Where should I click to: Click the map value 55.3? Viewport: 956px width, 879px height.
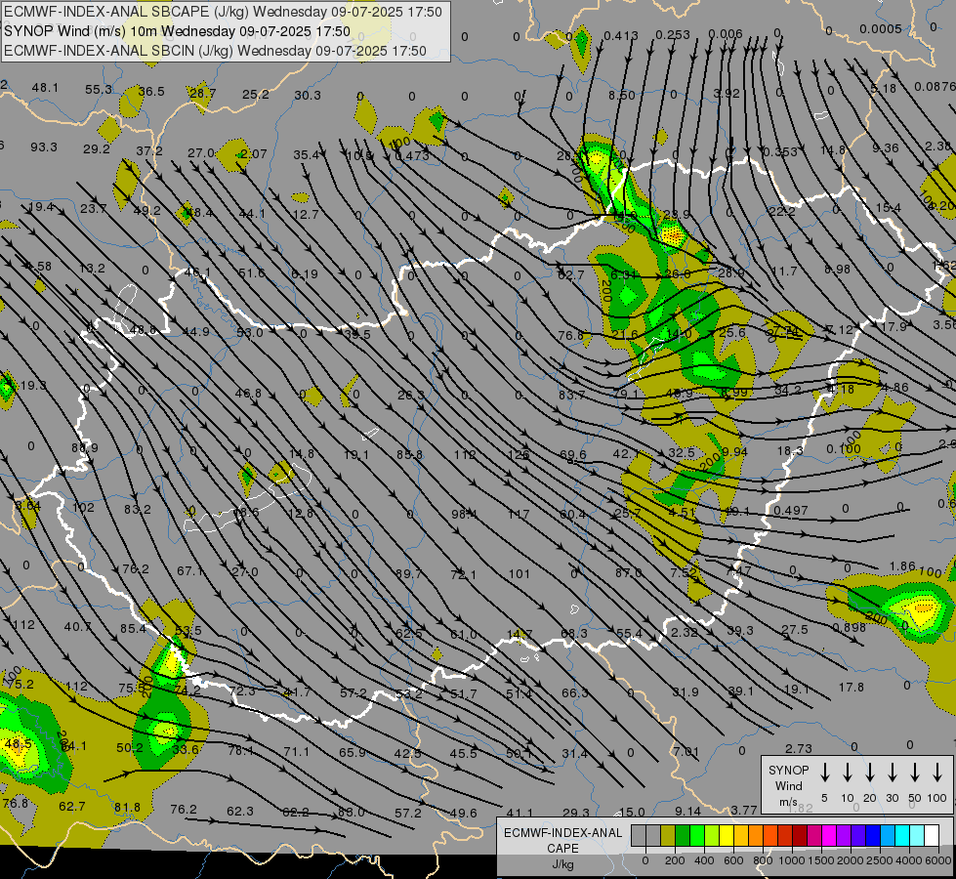point(99,89)
